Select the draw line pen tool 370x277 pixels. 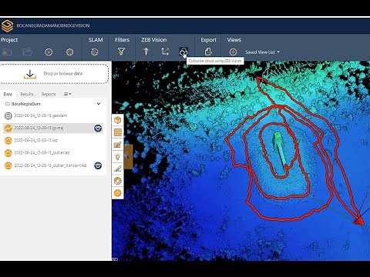coord(117,169)
